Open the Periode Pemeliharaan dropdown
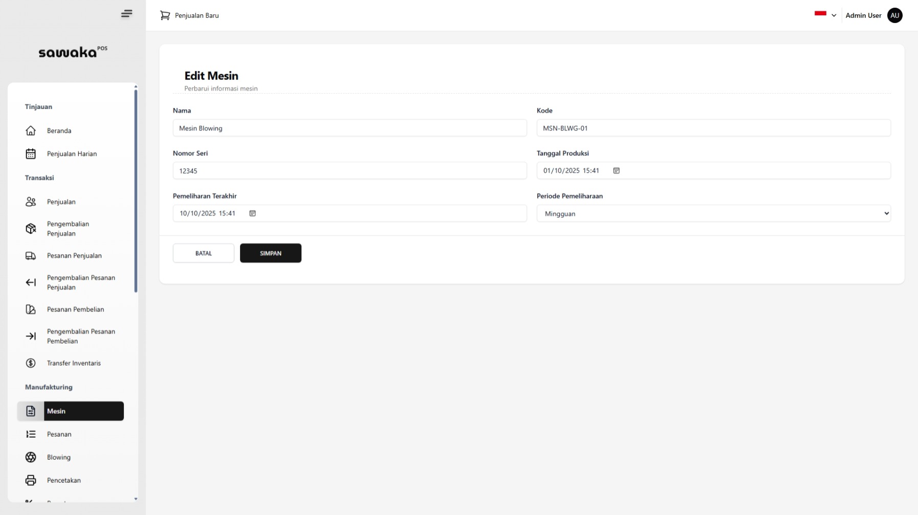The width and height of the screenshot is (918, 515). [713, 213]
